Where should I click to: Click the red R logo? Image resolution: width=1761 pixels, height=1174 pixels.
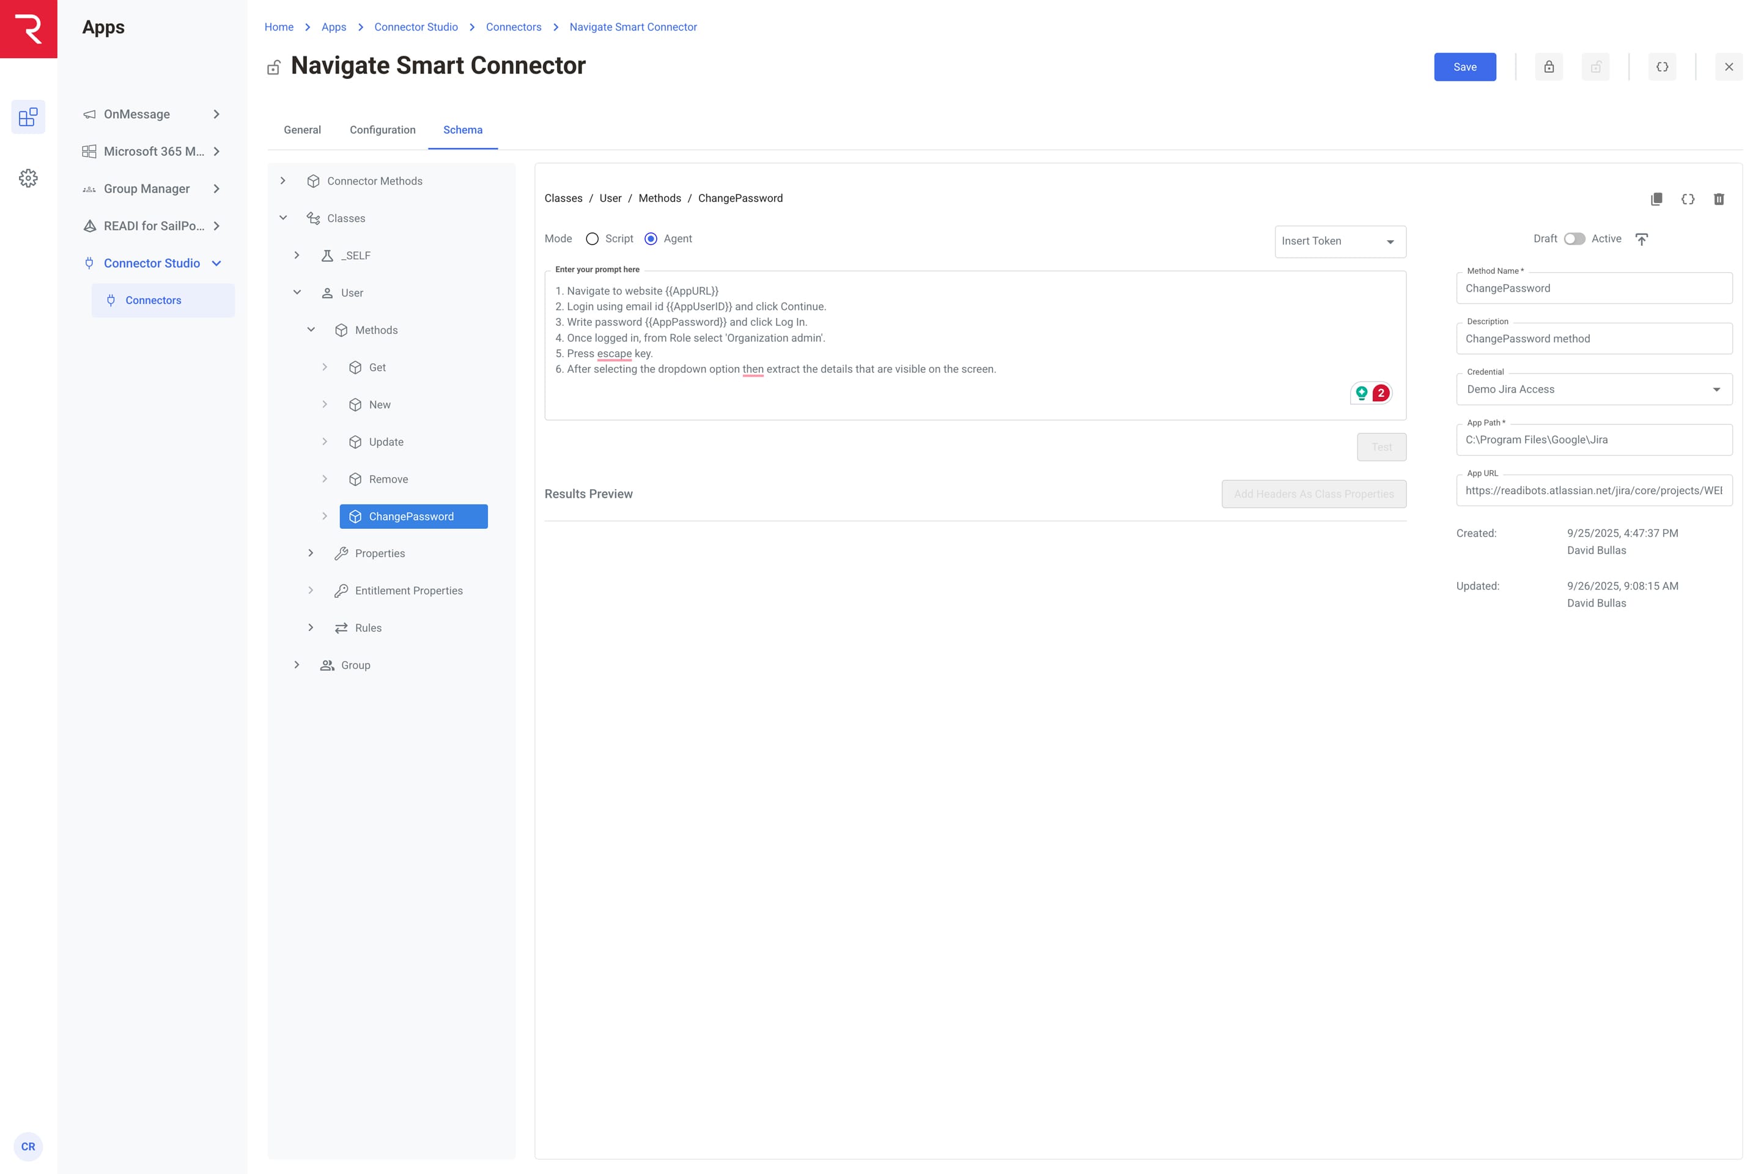29,29
